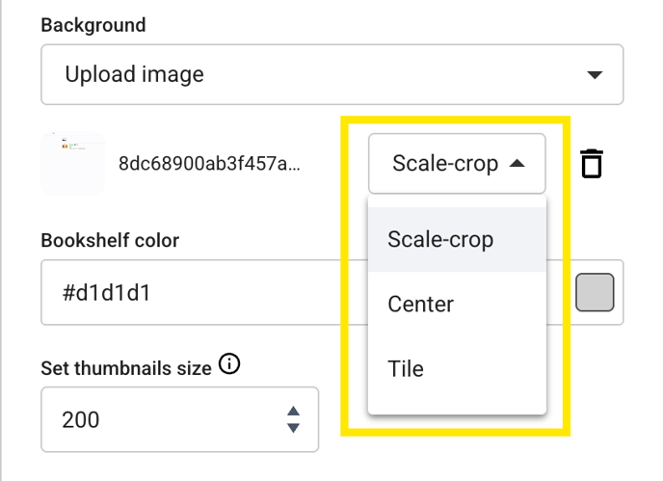The width and height of the screenshot is (663, 481).
Task: Click the Set thumbnails size label
Action: click(126, 368)
